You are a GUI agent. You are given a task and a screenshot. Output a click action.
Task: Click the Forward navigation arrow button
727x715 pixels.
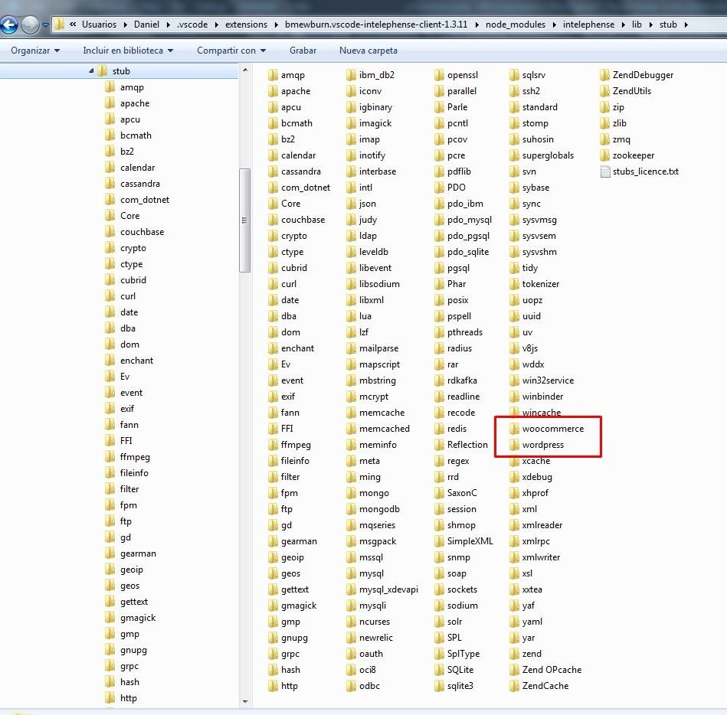tap(30, 24)
